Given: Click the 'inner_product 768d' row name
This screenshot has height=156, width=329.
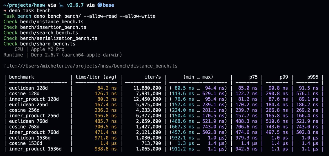Looking at the screenshot, I should pos(34,132).
